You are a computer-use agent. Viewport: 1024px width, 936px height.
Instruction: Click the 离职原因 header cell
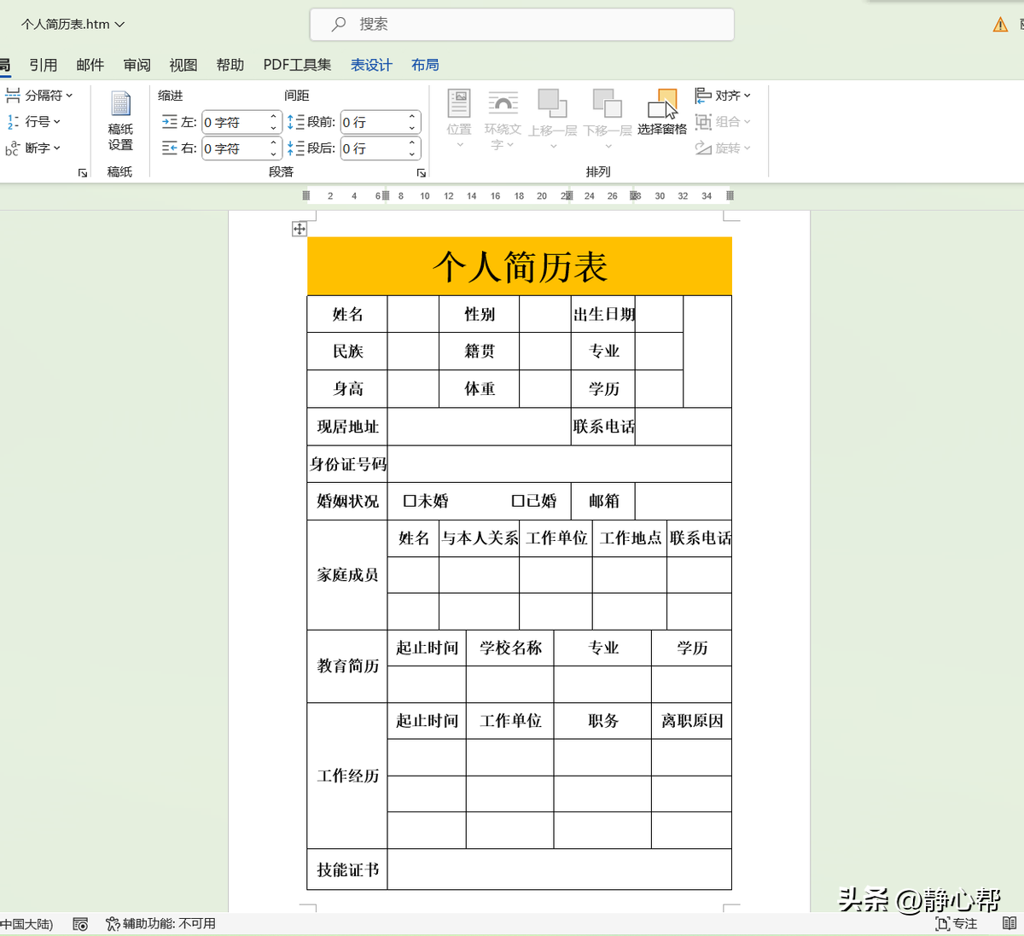point(692,721)
